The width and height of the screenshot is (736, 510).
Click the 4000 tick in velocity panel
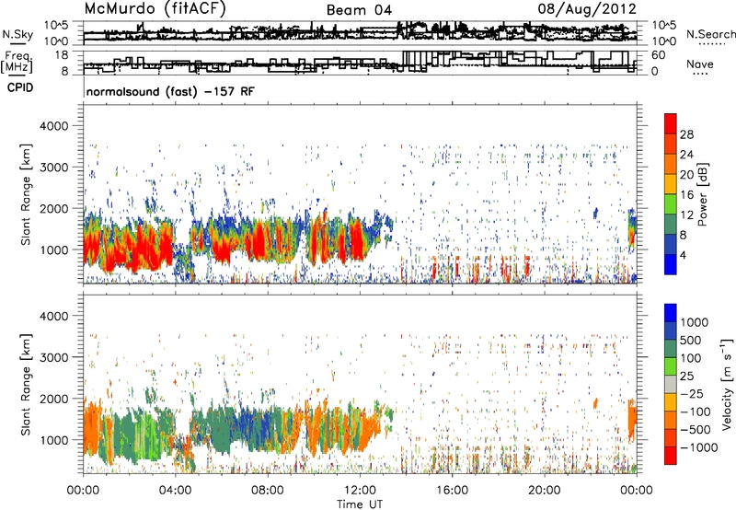[x=54, y=316]
